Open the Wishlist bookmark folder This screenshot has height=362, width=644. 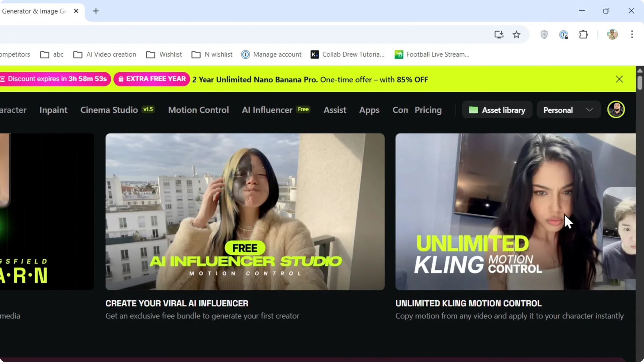point(164,54)
